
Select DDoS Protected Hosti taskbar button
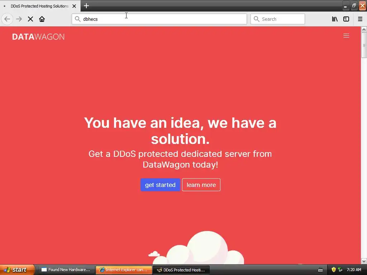point(181,270)
